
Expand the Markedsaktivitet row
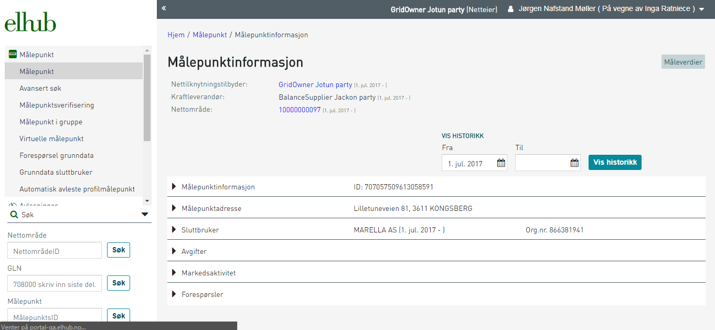tap(436, 273)
